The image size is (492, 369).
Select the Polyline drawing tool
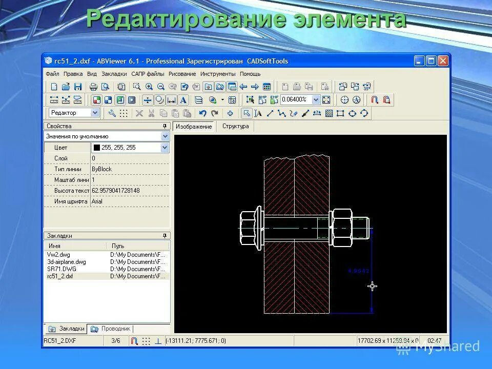(x=281, y=113)
